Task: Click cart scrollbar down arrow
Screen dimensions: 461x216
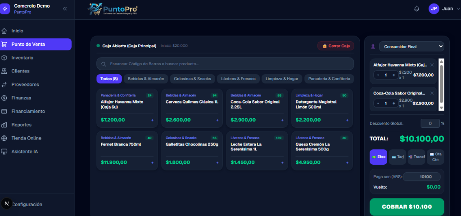Action: click(441, 108)
